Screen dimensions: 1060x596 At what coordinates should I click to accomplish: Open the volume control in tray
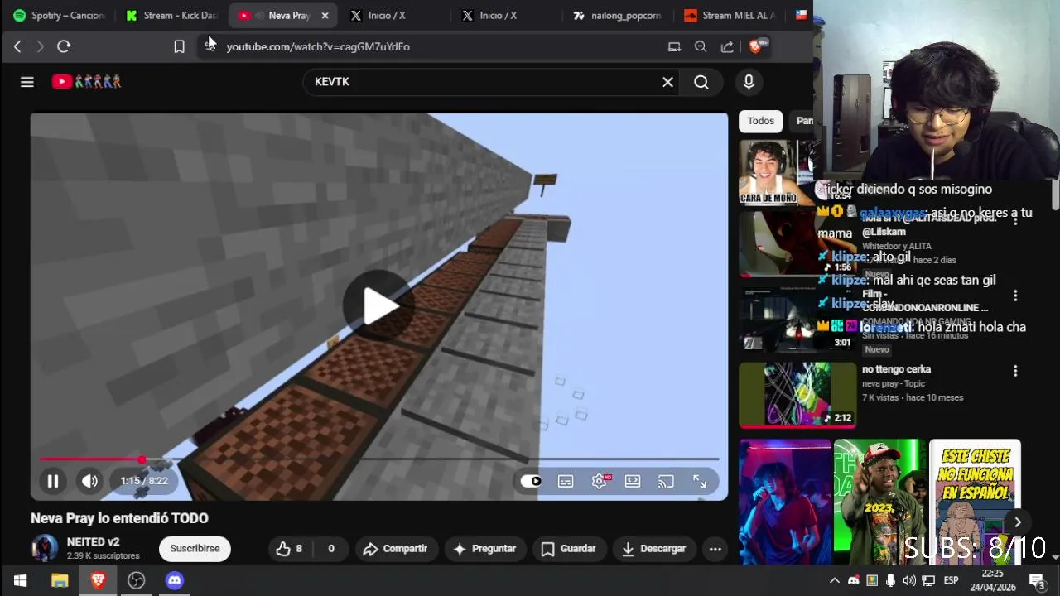pos(909,580)
